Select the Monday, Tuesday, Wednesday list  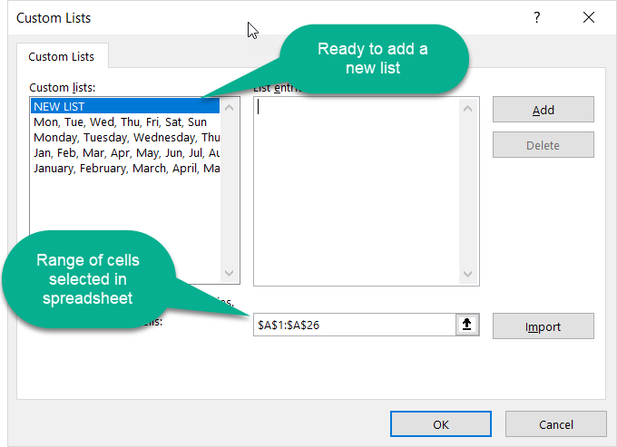[x=125, y=137]
